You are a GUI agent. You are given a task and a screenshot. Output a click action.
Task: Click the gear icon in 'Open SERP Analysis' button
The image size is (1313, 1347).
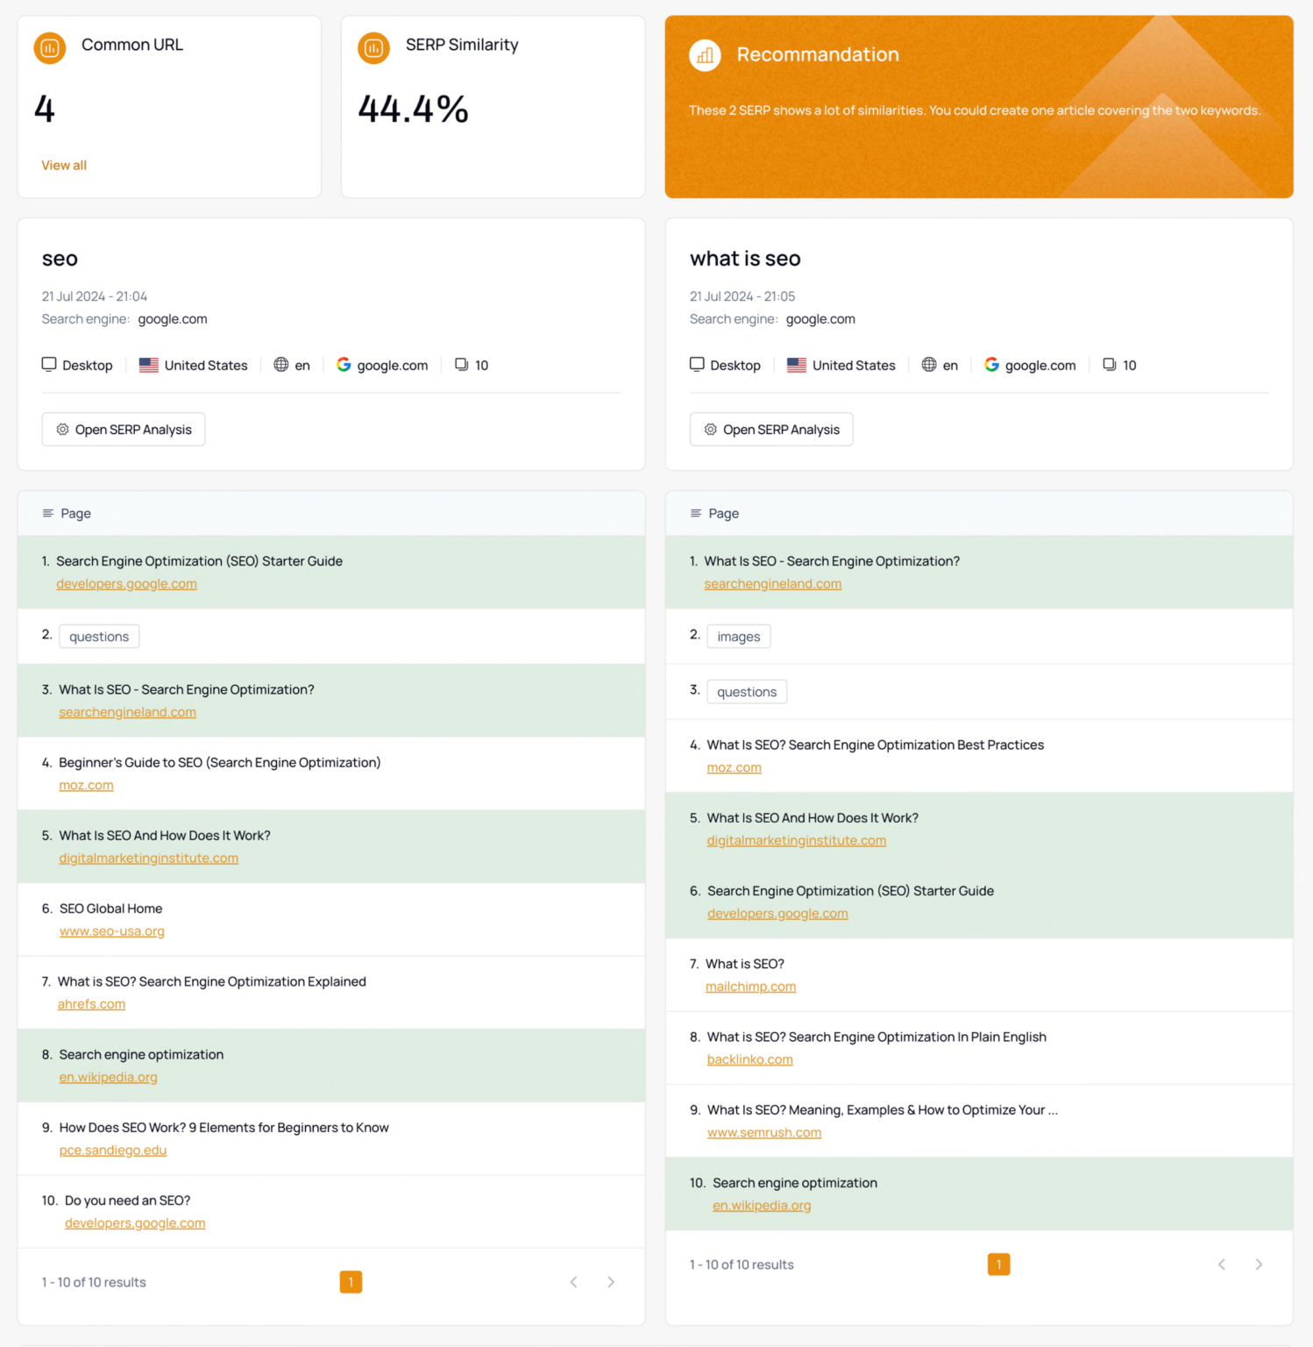(x=62, y=429)
